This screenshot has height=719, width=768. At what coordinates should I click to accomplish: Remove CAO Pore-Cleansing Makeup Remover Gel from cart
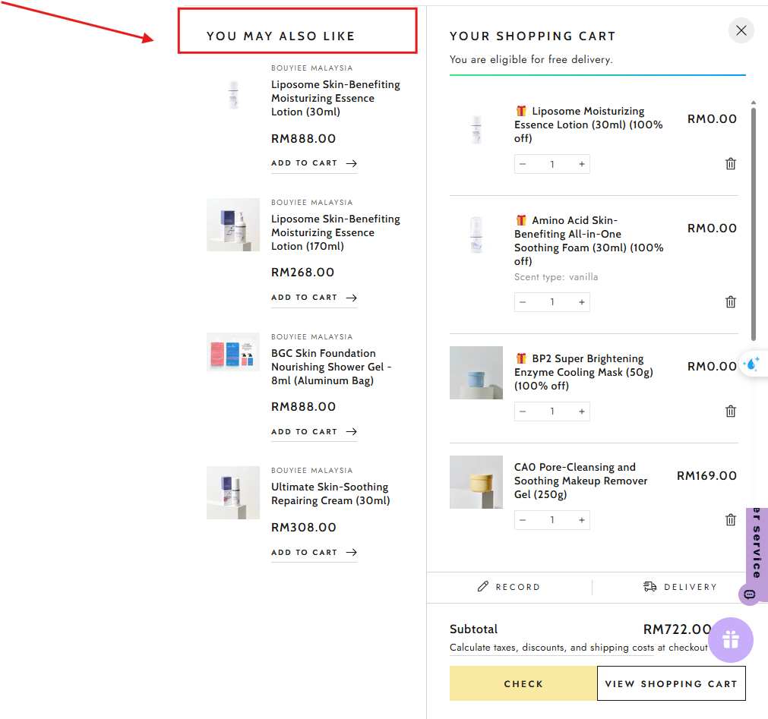[x=731, y=520]
